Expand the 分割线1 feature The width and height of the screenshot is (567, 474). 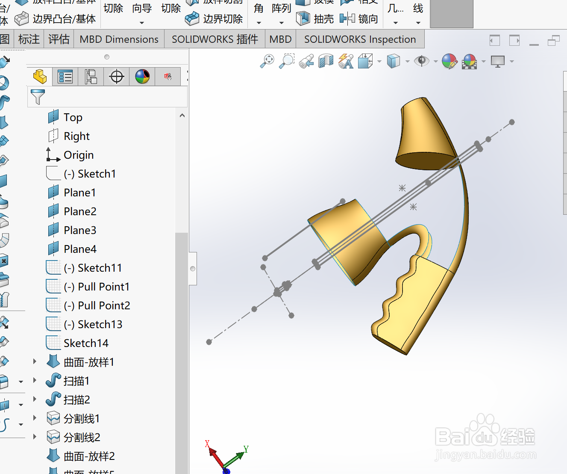(35, 418)
